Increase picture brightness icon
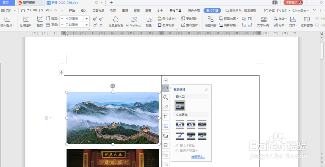 (95, 25)
